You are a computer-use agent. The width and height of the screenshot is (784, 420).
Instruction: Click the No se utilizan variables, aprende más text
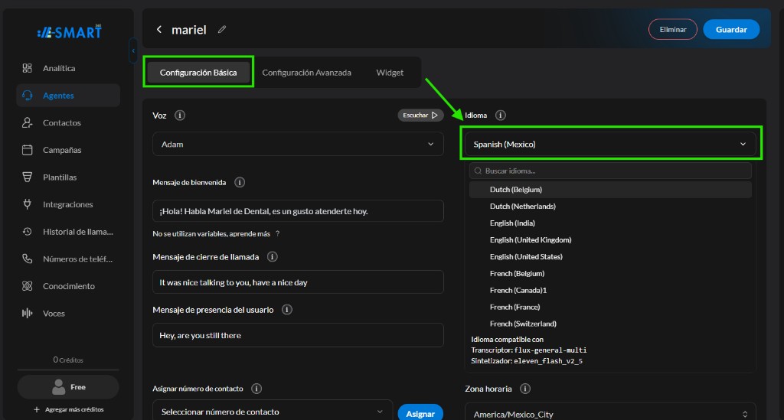(x=211, y=234)
